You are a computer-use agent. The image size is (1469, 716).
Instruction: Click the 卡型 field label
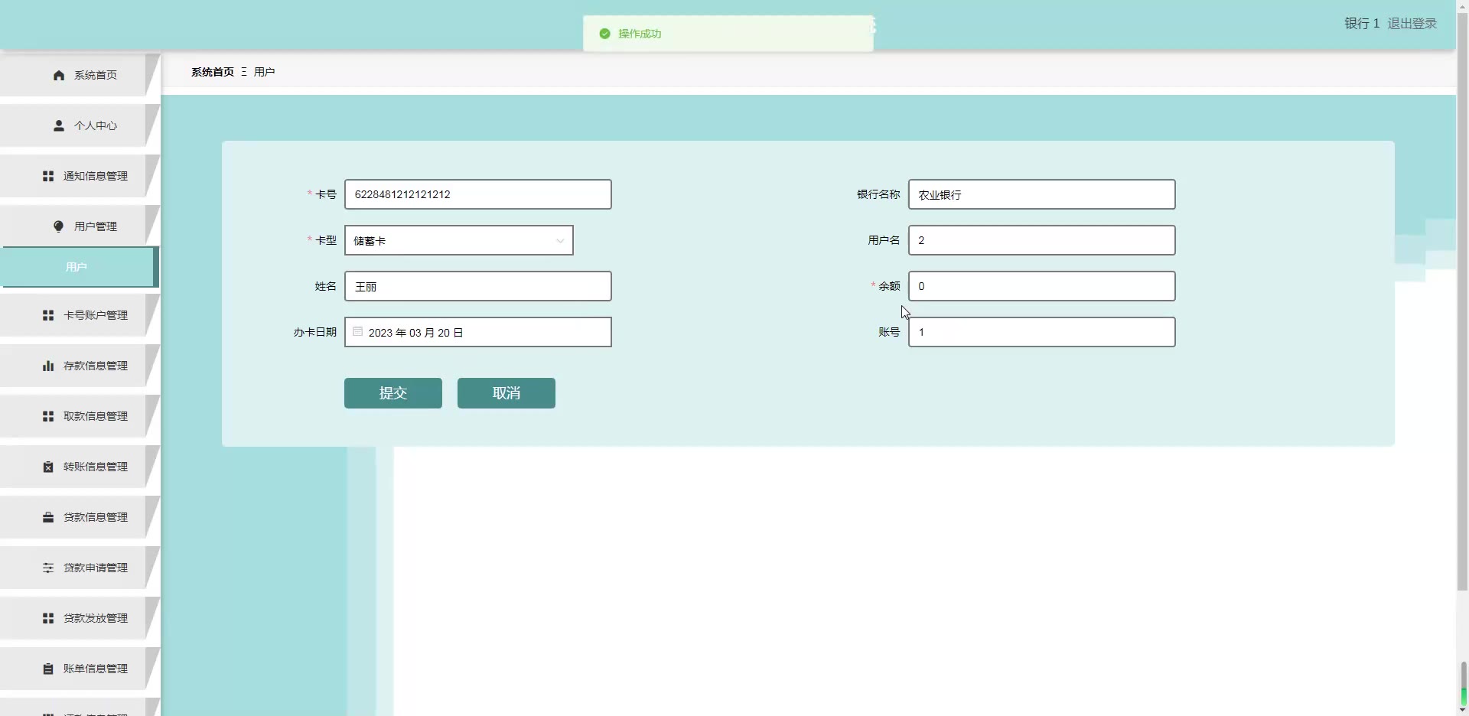326,240
